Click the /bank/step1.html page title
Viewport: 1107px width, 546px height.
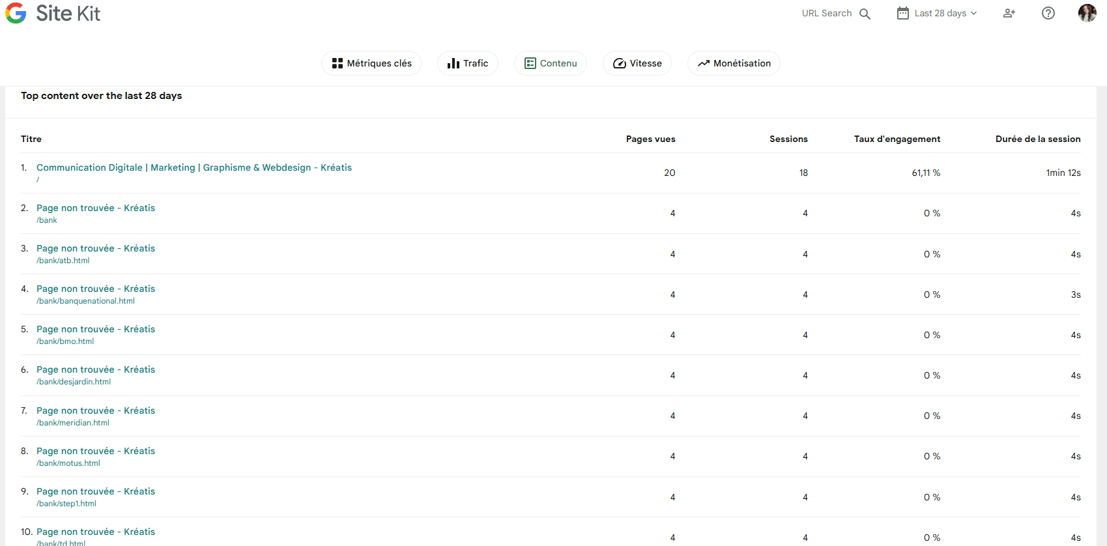coord(96,491)
